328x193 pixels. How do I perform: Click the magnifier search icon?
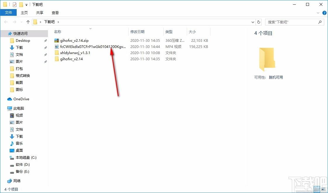point(320,22)
